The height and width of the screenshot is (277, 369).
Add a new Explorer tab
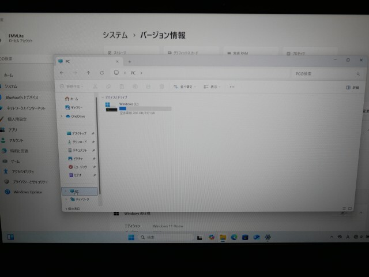(129, 62)
